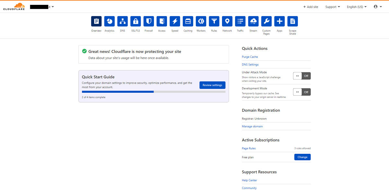The image size is (389, 190).
Task: Click the Add site link
Action: click(311, 7)
